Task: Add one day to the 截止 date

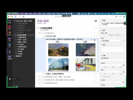Action: [x=105, y=74]
